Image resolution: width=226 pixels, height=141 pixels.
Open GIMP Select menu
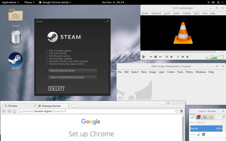[x=135, y=72]
